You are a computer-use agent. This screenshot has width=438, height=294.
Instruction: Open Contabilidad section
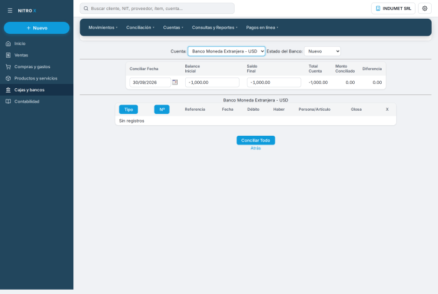(36, 101)
